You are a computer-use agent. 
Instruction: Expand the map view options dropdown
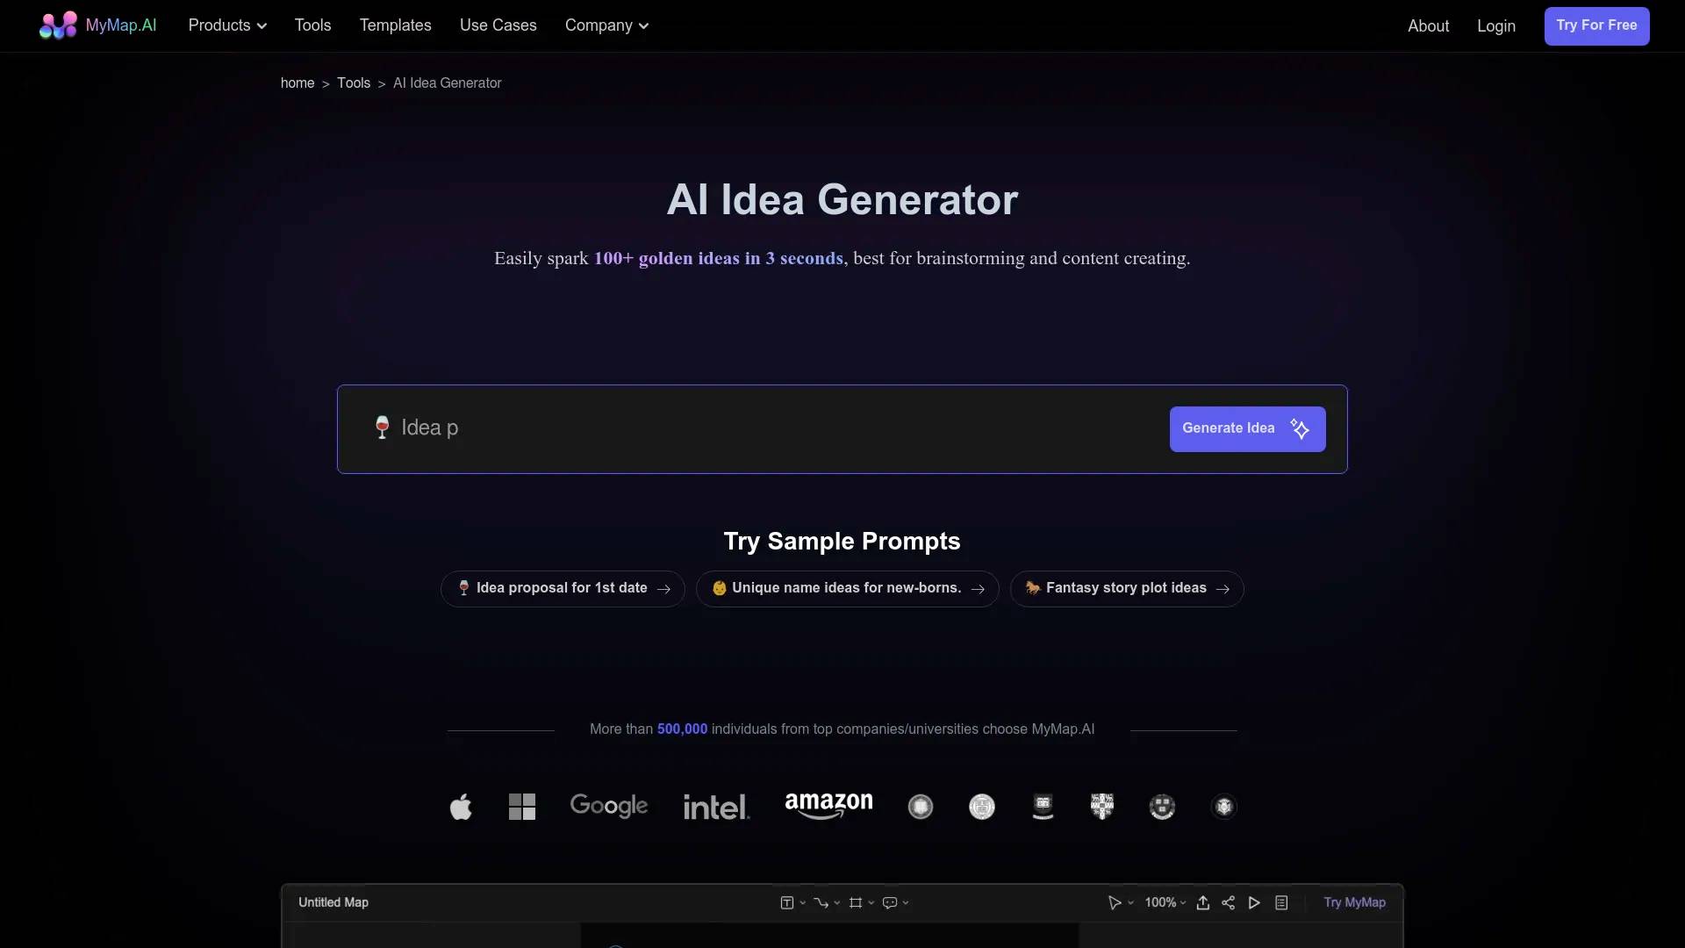point(1183,903)
